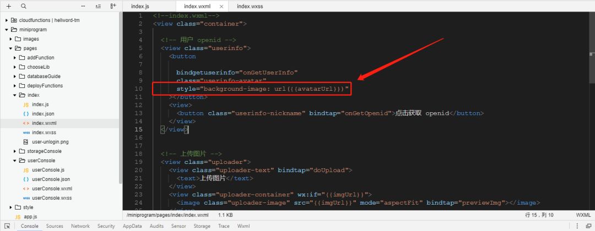Screen dimensions: 595x231
Task: Click the devtools dock window icon
Action: tap(588, 226)
